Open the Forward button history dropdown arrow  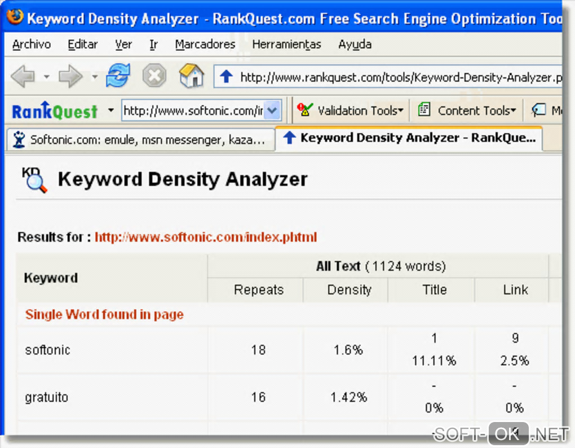tap(95, 77)
